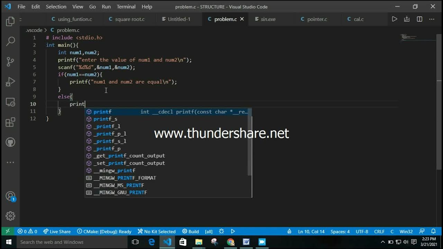This screenshot has width=443, height=249.
Task: Open the Manage gear menu
Action: point(10,216)
